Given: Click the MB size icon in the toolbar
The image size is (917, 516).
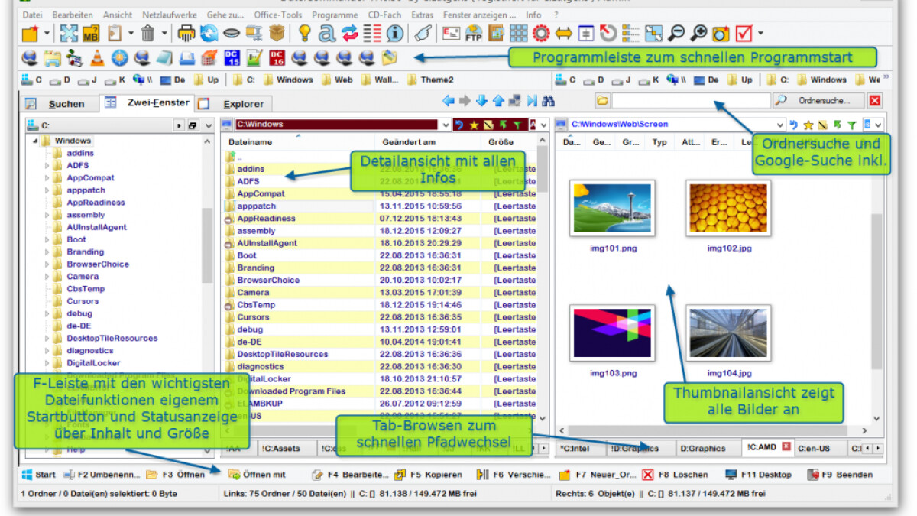Looking at the screenshot, I should point(92,33).
